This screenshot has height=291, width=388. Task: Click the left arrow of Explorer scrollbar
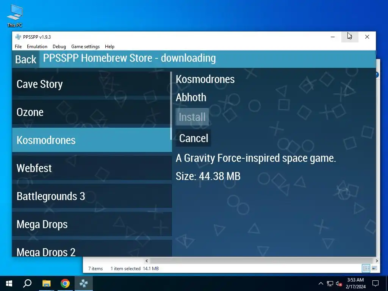click(x=147, y=261)
